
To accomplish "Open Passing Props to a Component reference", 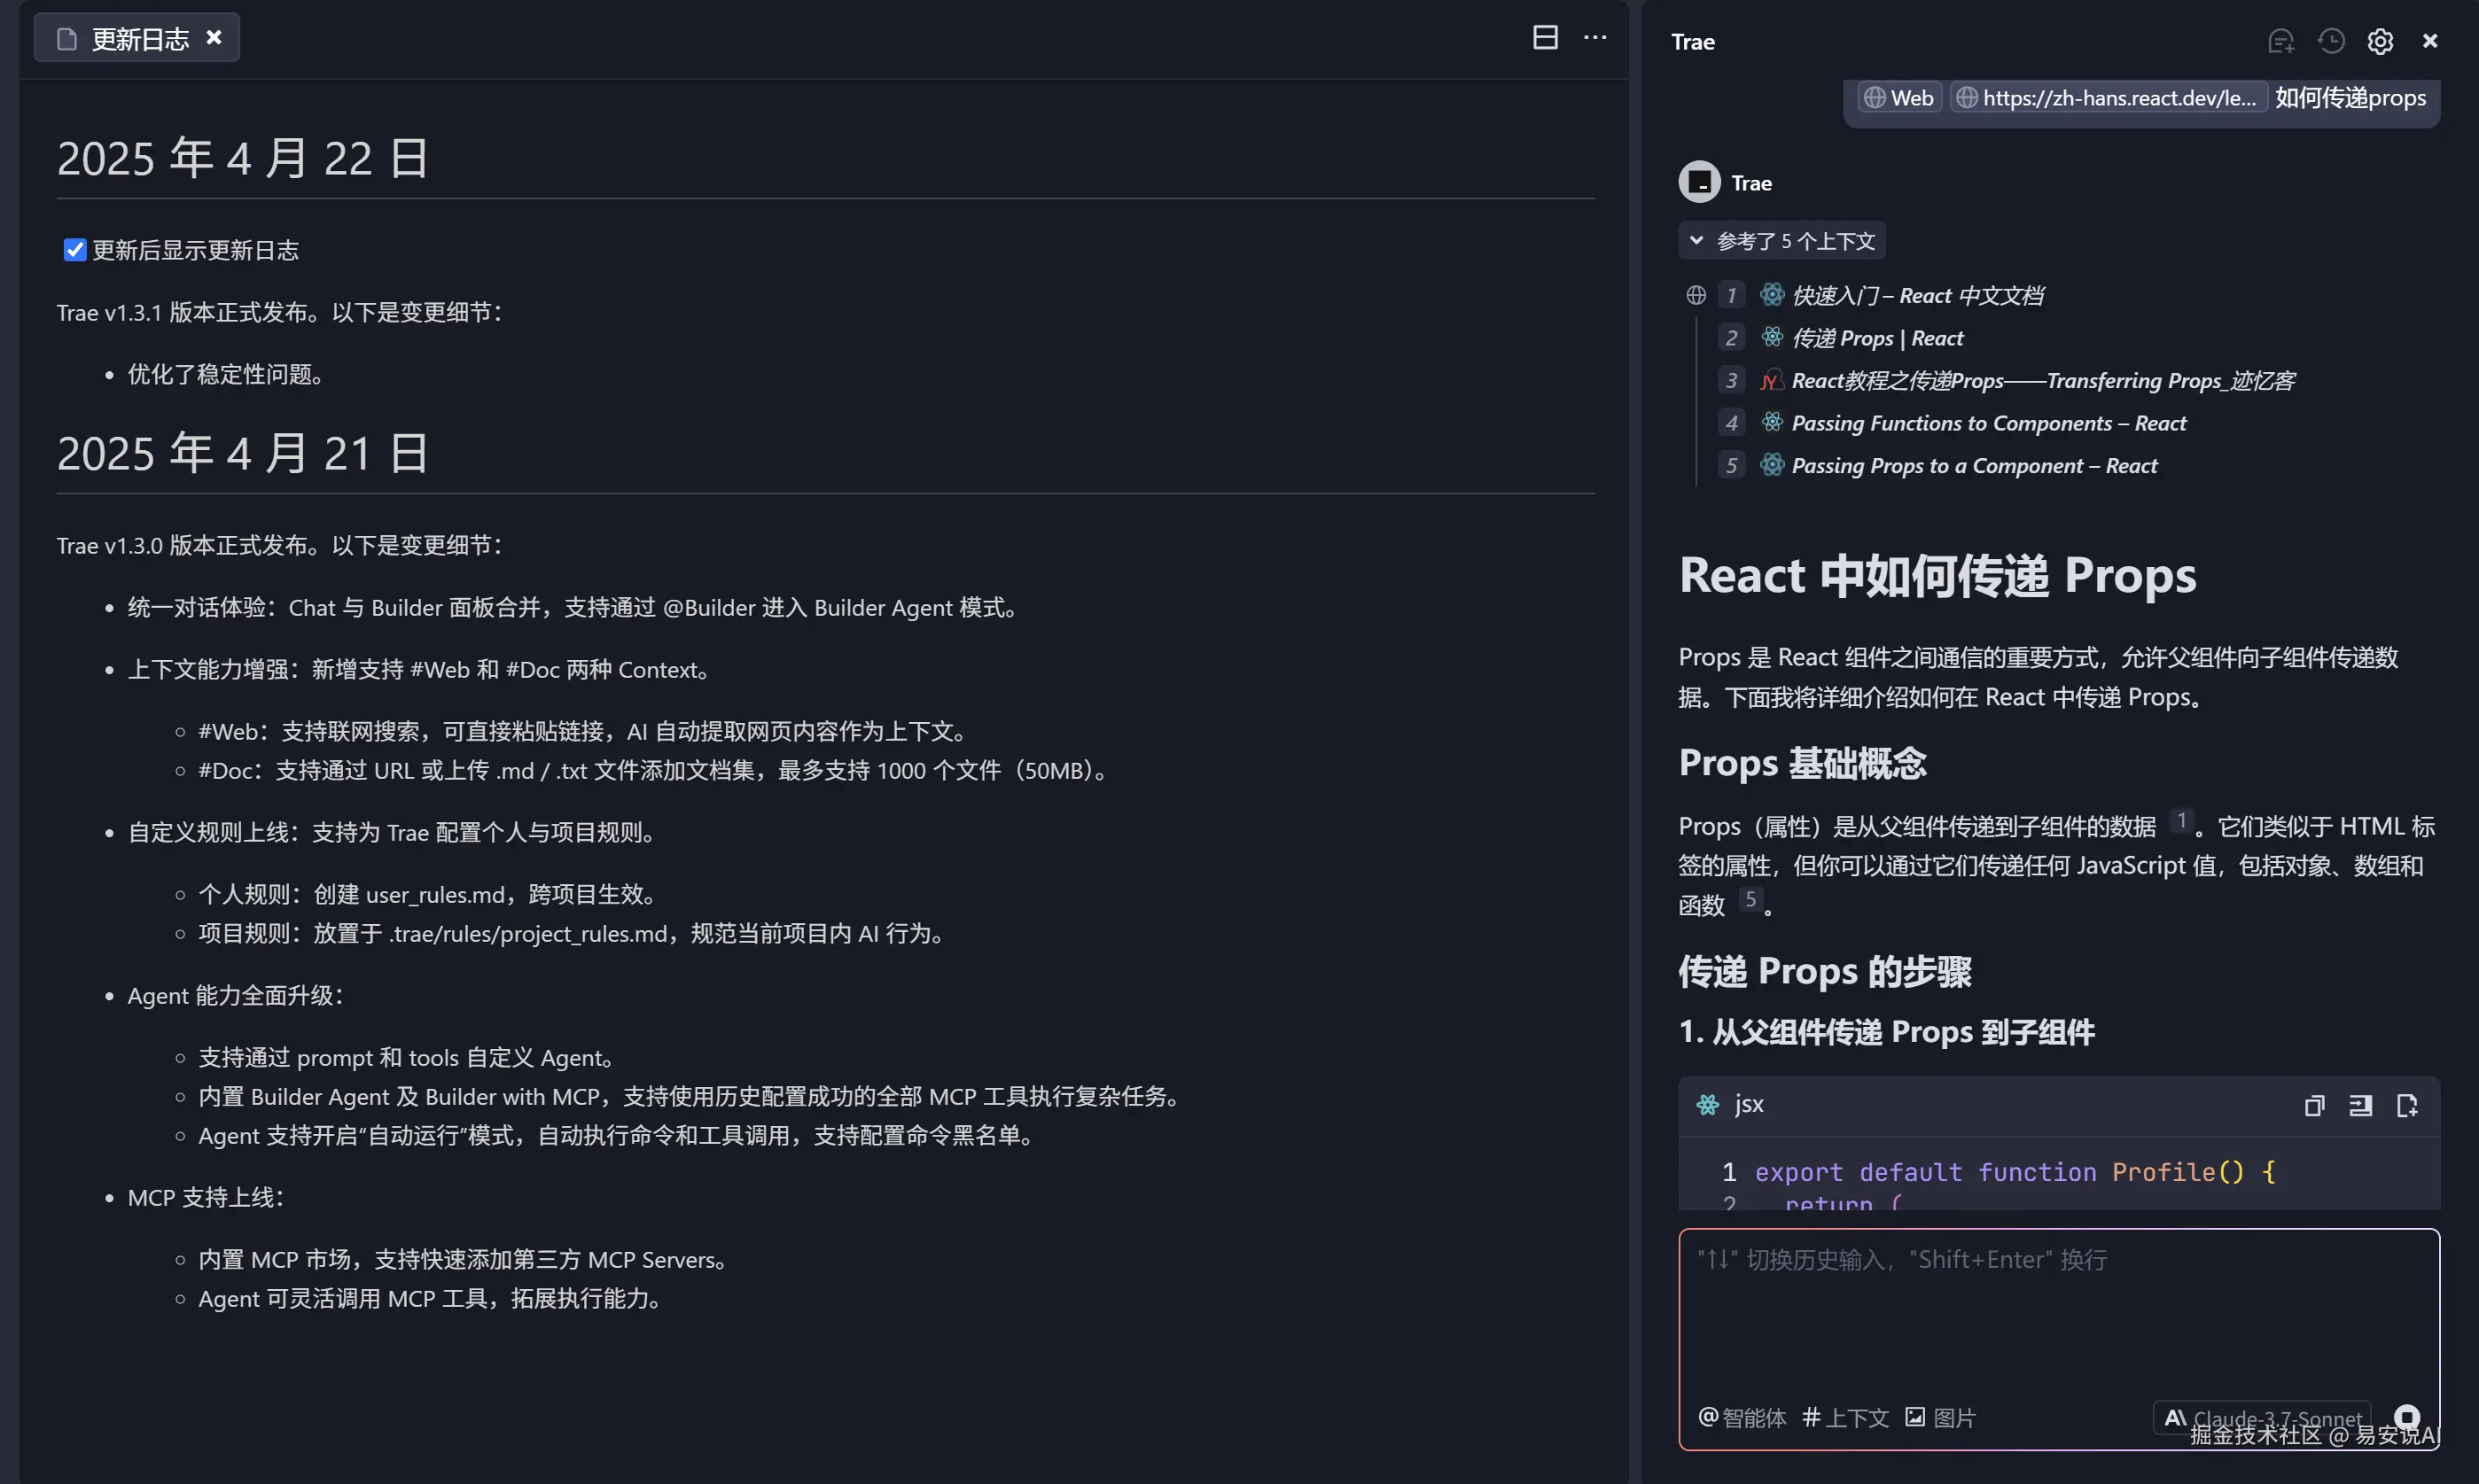I will tap(1973, 466).
